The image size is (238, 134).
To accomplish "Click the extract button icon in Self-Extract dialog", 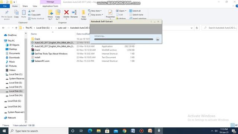I will point(158,39).
